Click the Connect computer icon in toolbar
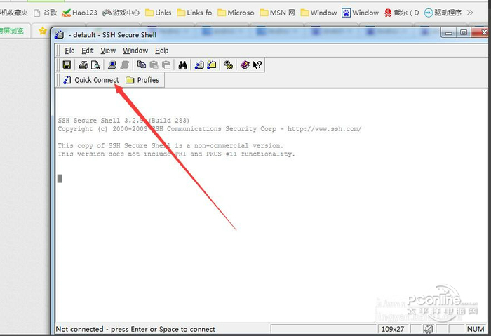491x336 pixels. [x=112, y=65]
